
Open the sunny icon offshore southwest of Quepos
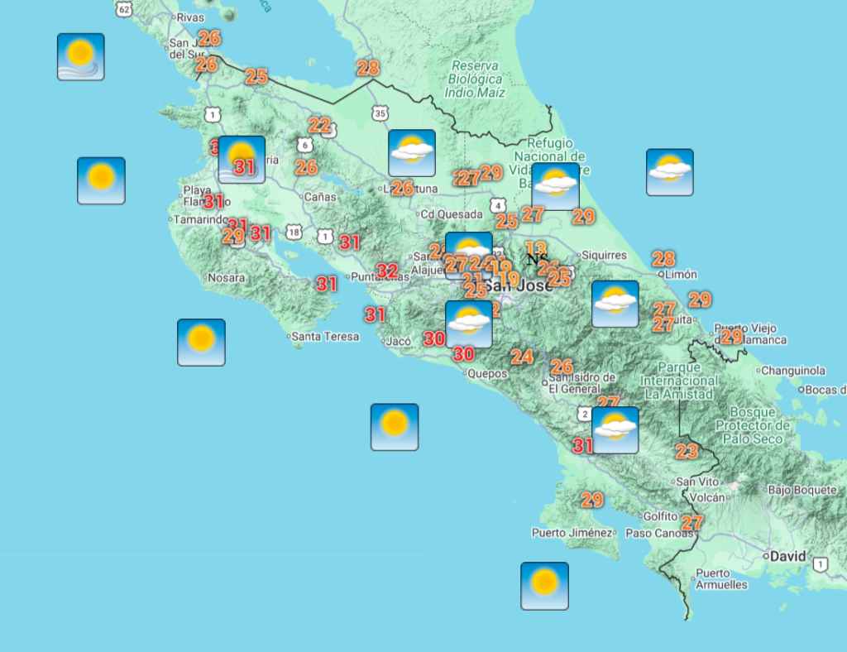pos(394,427)
